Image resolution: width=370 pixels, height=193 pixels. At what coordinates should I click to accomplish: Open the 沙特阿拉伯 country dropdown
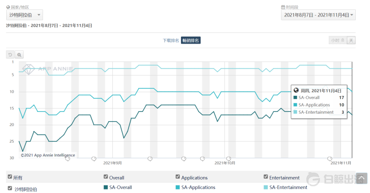(x=25, y=15)
